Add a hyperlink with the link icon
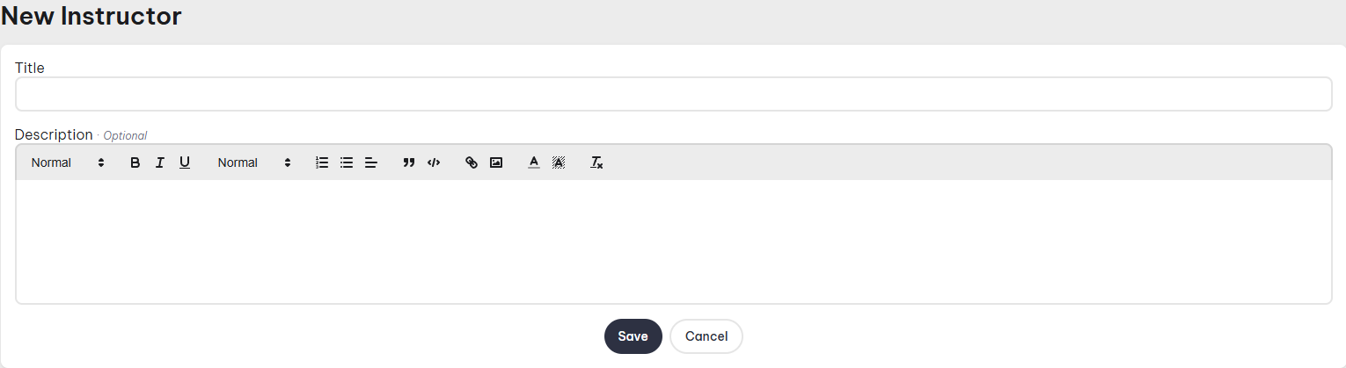This screenshot has height=368, width=1346. 472,162
